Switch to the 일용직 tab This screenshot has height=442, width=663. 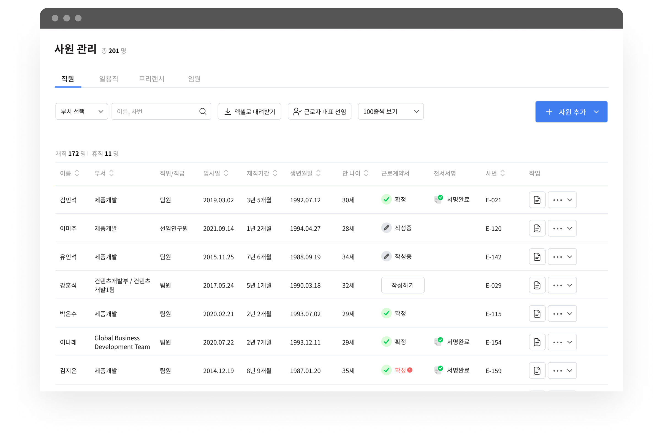[x=108, y=79]
